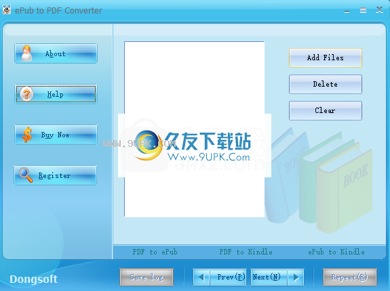Click the right arrow icon beside Next
The image size is (390, 291).
pyautogui.click(x=296, y=277)
